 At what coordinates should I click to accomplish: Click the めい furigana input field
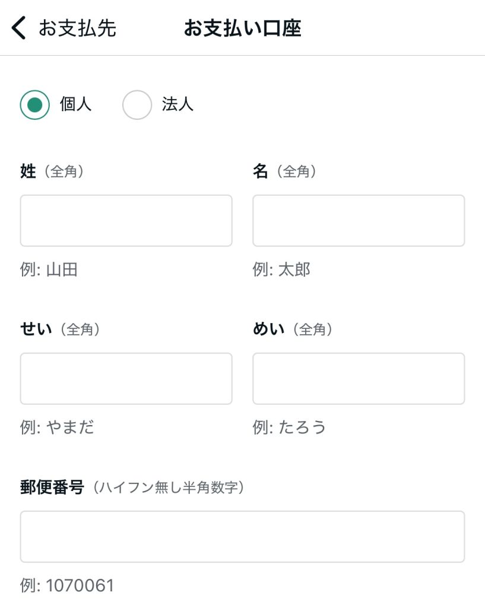(x=359, y=379)
